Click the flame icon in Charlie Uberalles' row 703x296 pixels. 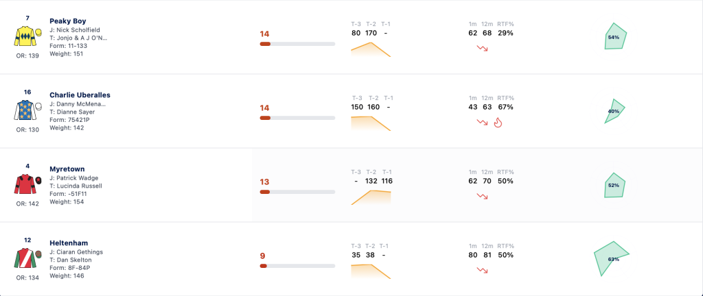497,122
